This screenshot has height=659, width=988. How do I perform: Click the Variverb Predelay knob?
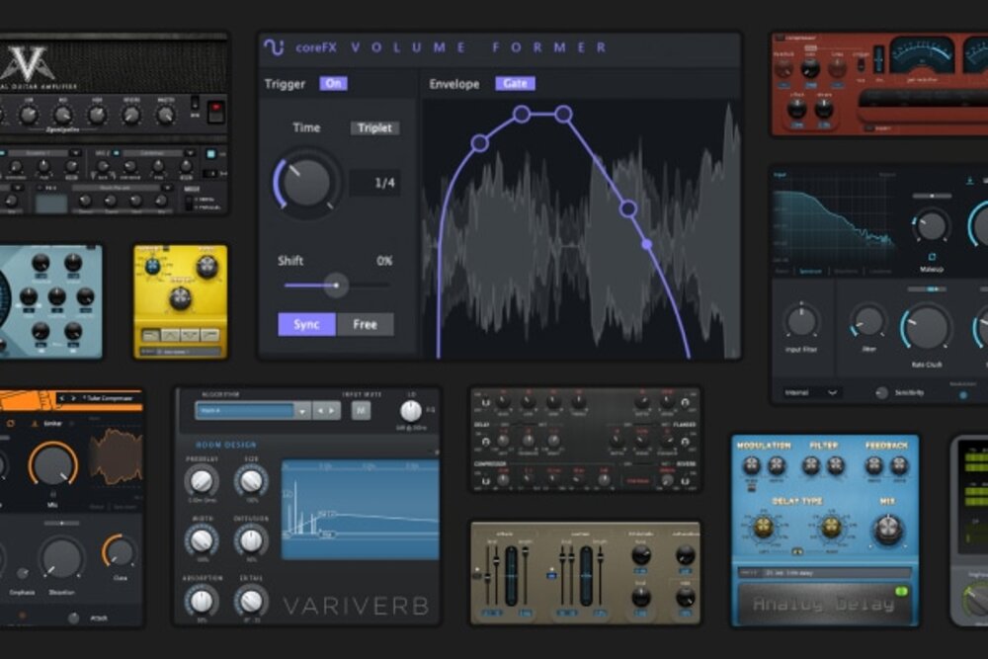[x=201, y=481]
